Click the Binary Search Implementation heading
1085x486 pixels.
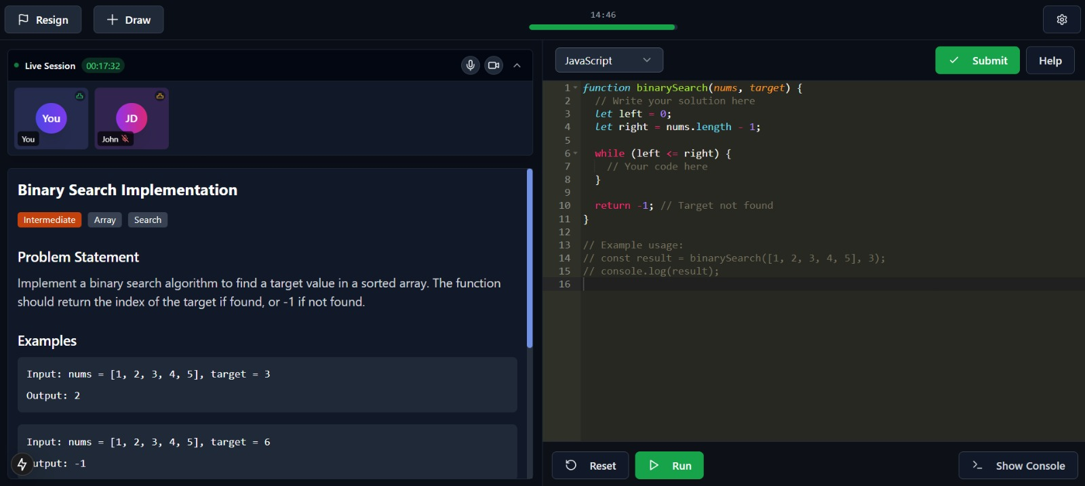click(x=127, y=190)
